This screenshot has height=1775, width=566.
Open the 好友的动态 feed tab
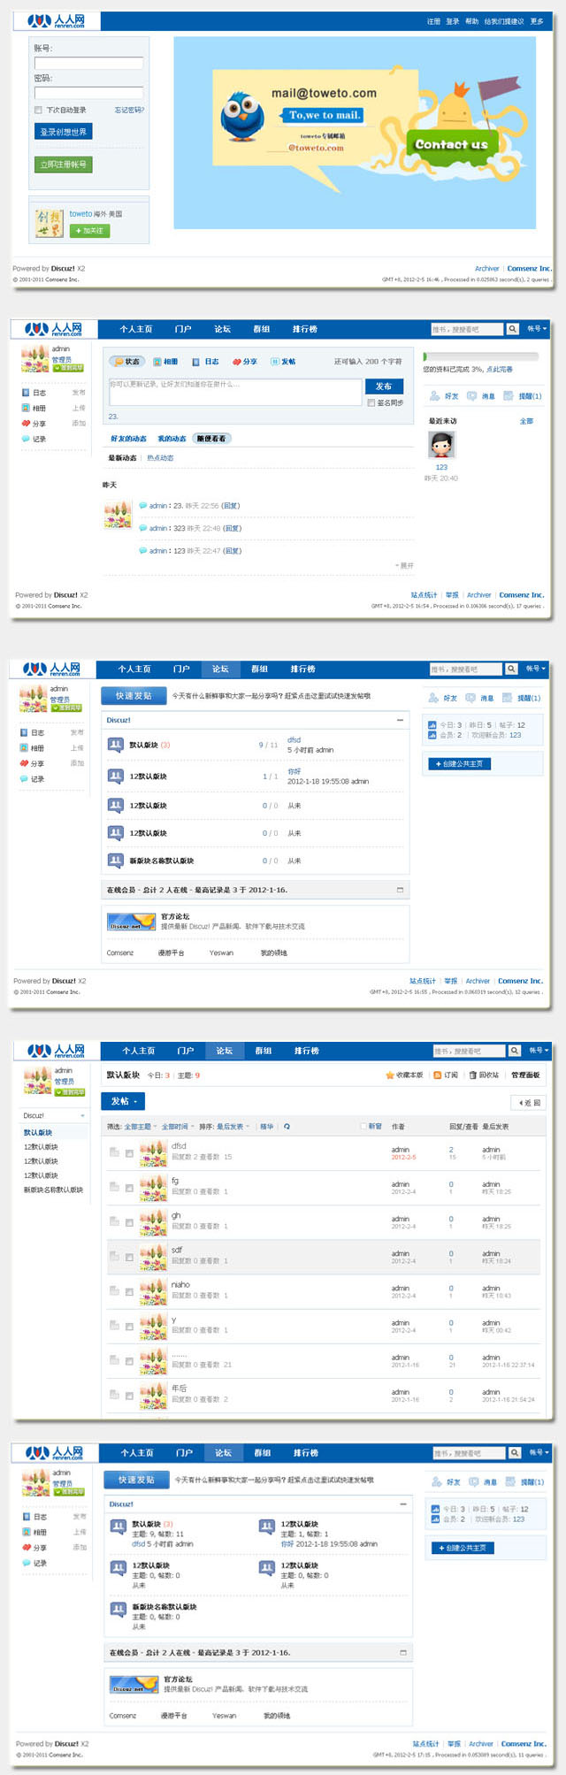128,439
